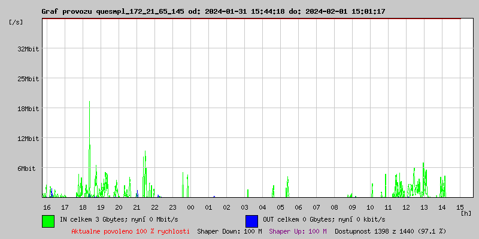Screen dimensions: 479x239
Task: Click the purple 'Shaper Up: 100 M' label
Action: point(298,231)
